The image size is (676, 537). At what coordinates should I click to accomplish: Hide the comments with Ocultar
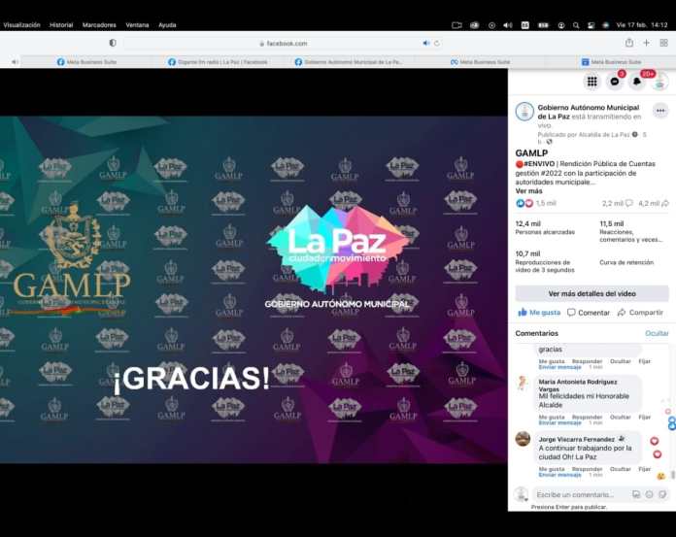click(658, 333)
